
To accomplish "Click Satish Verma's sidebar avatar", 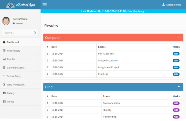I will (x=6, y=21).
